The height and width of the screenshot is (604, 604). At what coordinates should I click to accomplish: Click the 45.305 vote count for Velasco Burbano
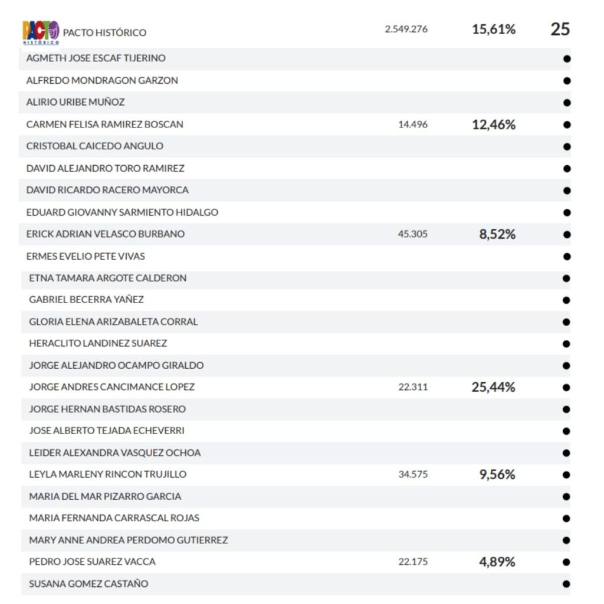pyautogui.click(x=413, y=234)
